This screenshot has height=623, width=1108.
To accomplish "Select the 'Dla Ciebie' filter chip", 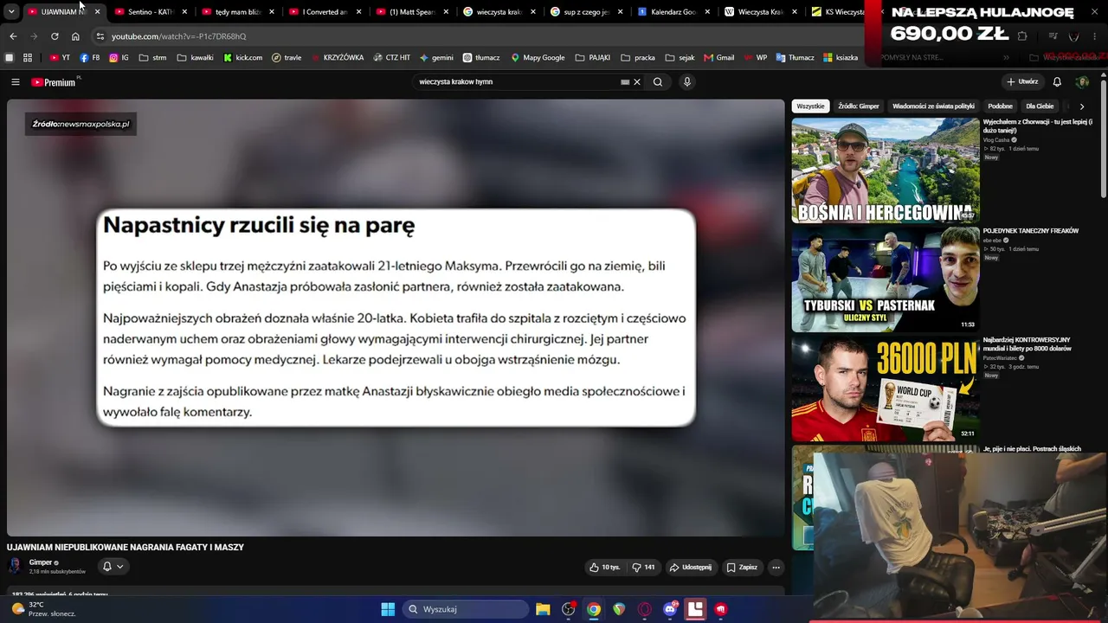I will (1040, 106).
